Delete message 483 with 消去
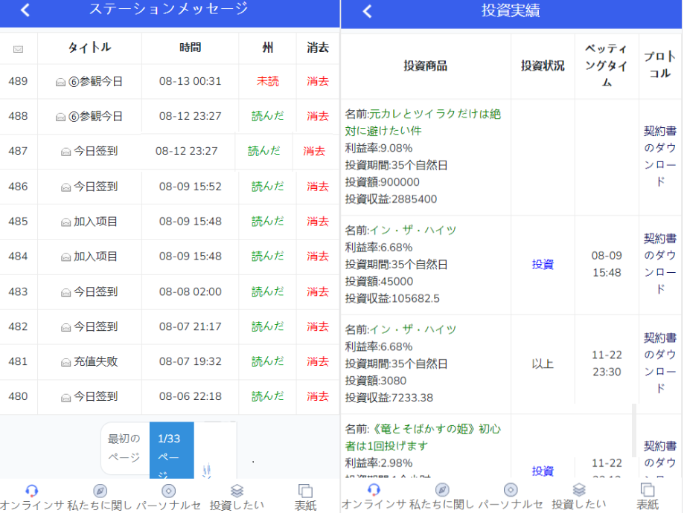This screenshot has height=513, width=684. (318, 291)
